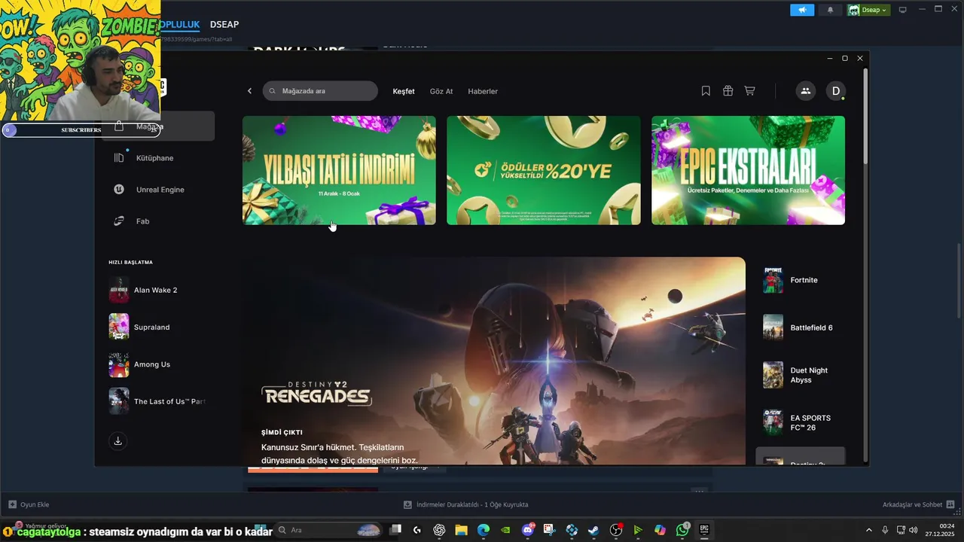Open Steam notifications bell
This screenshot has width=964, height=542.
(x=831, y=10)
